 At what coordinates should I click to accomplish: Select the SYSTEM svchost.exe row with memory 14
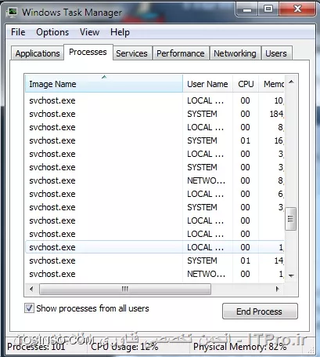coord(154,260)
